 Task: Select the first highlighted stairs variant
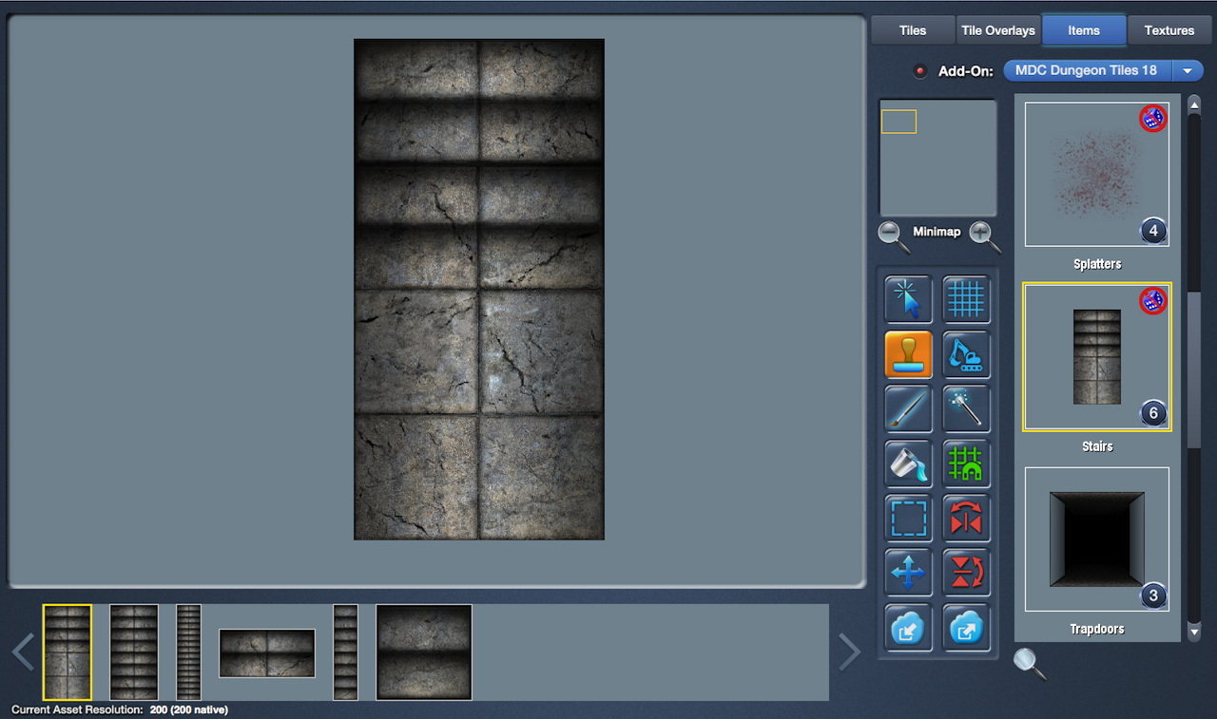coord(68,653)
